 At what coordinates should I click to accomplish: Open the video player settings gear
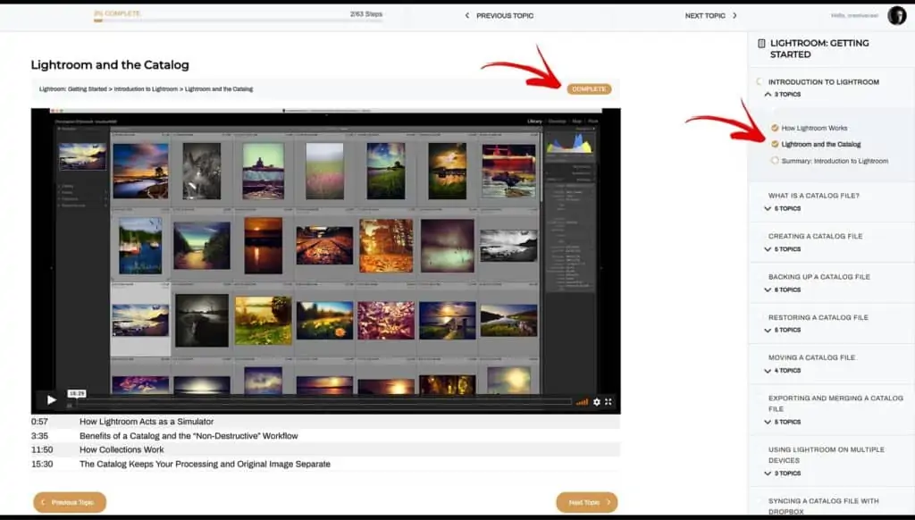coord(596,402)
